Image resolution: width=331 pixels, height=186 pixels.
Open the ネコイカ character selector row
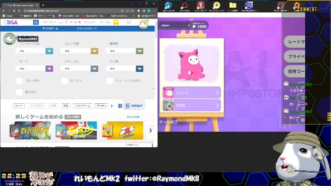click(x=192, y=92)
